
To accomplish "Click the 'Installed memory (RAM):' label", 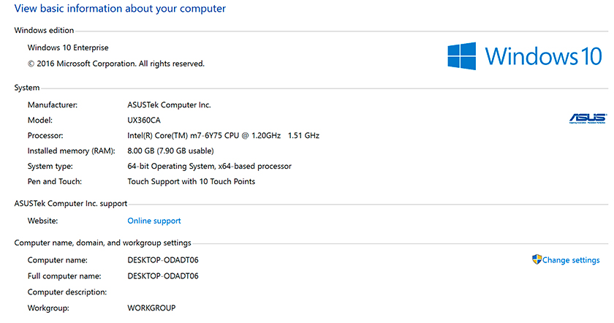I will click(72, 151).
